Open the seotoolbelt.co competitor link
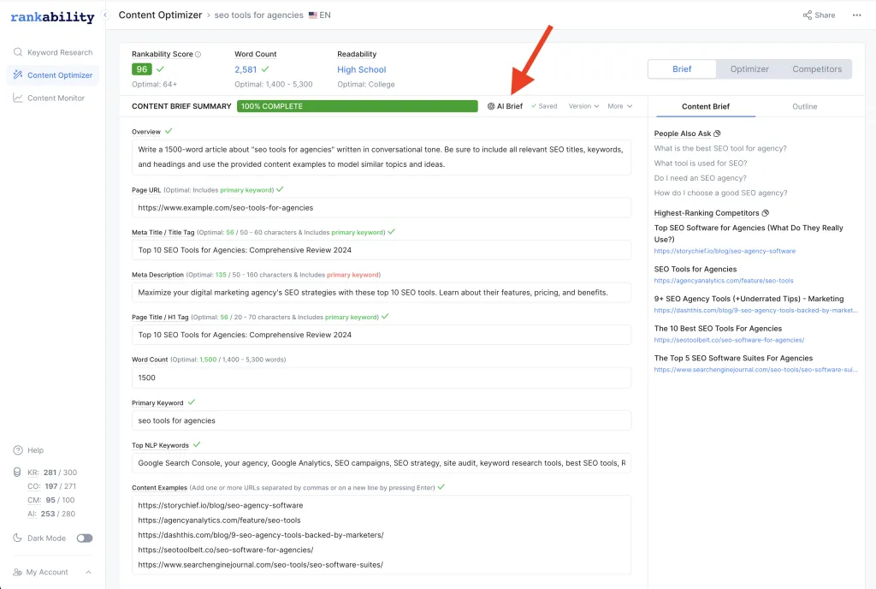The height and width of the screenshot is (589, 876). [x=729, y=340]
